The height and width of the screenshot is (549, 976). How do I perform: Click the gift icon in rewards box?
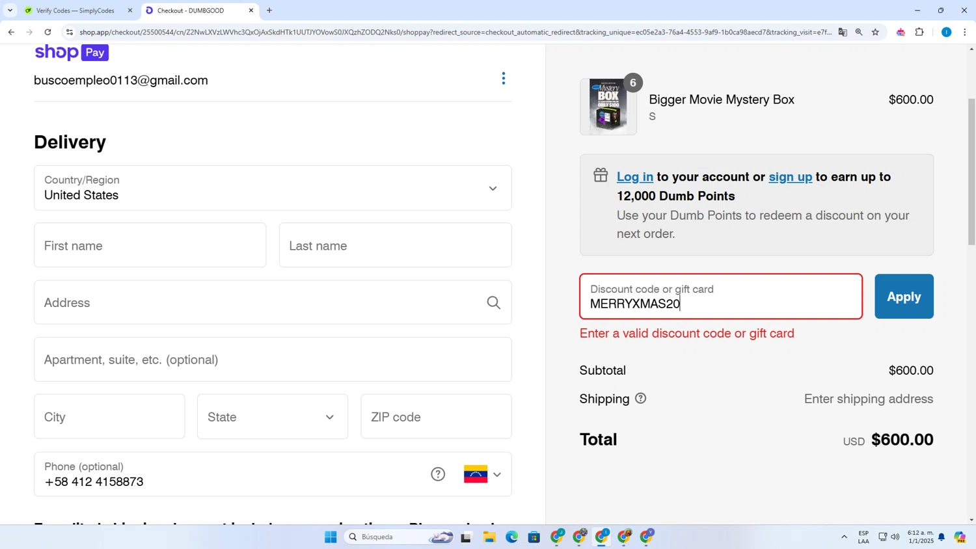click(601, 175)
